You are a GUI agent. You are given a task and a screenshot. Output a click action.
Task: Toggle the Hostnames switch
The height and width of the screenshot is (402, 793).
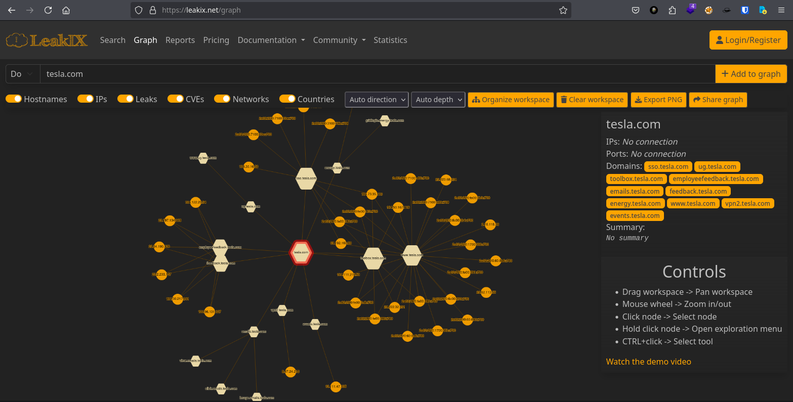click(x=14, y=99)
